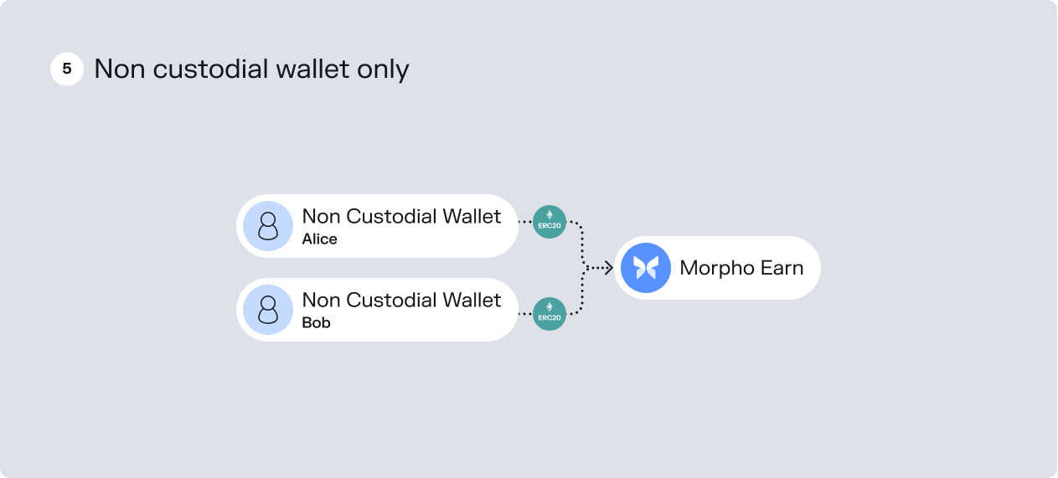The image size is (1058, 478).
Task: Select the ERC20 token badge beside Alice's wallet
Action: click(550, 222)
